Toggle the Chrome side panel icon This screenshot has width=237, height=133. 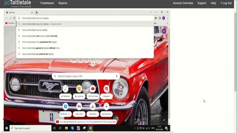160,18
